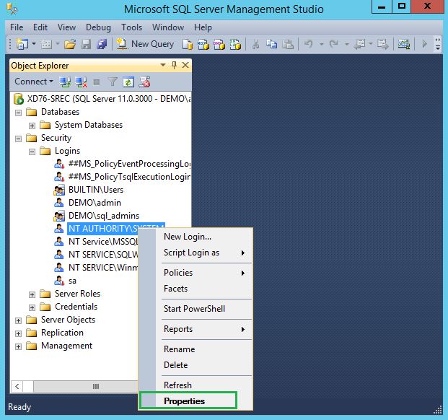Select the sa login entry
The height and width of the screenshot is (420, 448).
(72, 281)
